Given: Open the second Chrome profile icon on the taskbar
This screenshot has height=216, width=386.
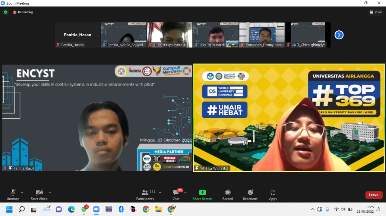Looking at the screenshot, I should [171, 209].
